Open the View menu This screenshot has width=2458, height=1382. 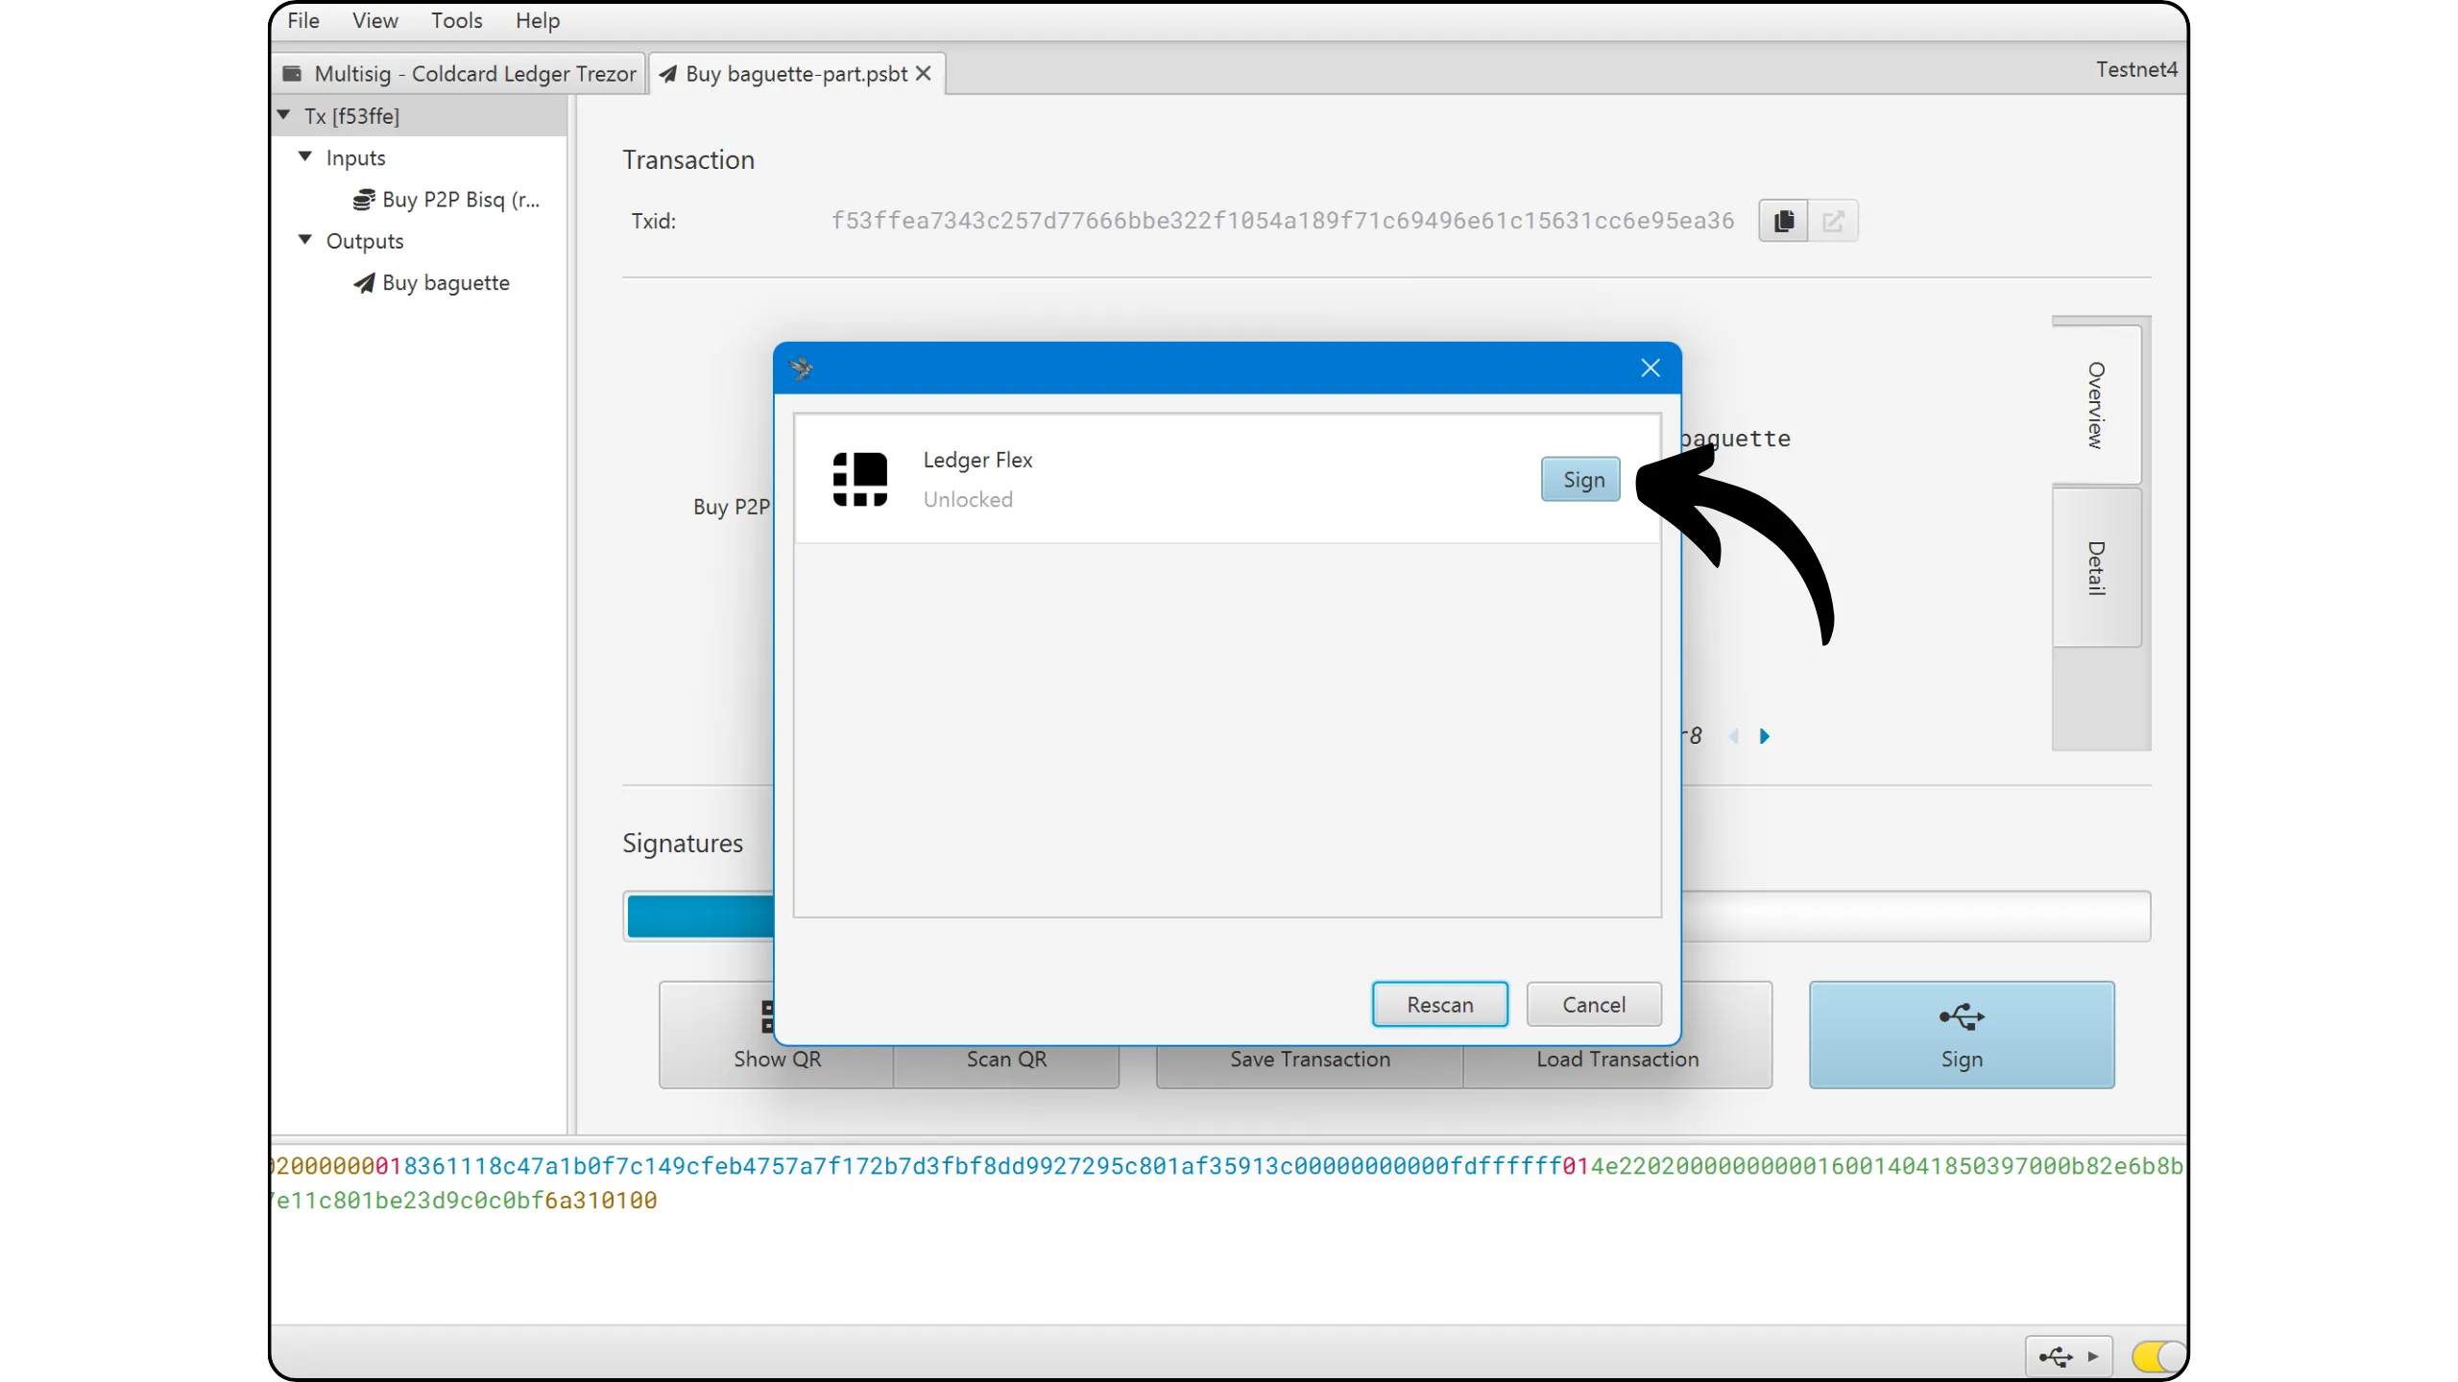374,20
